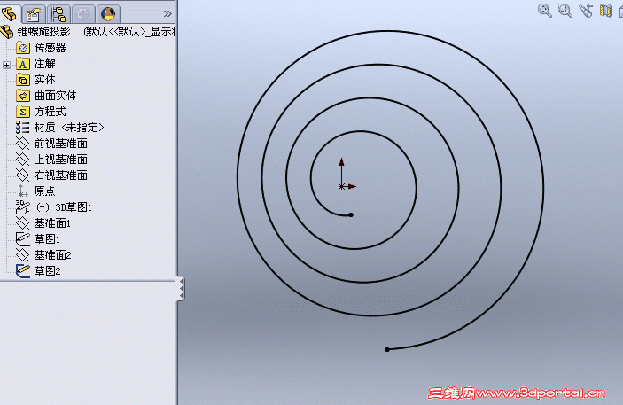This screenshot has width=623, height=405.
Task: Click the 基准面1 plane icon
Action: pyautogui.click(x=23, y=223)
